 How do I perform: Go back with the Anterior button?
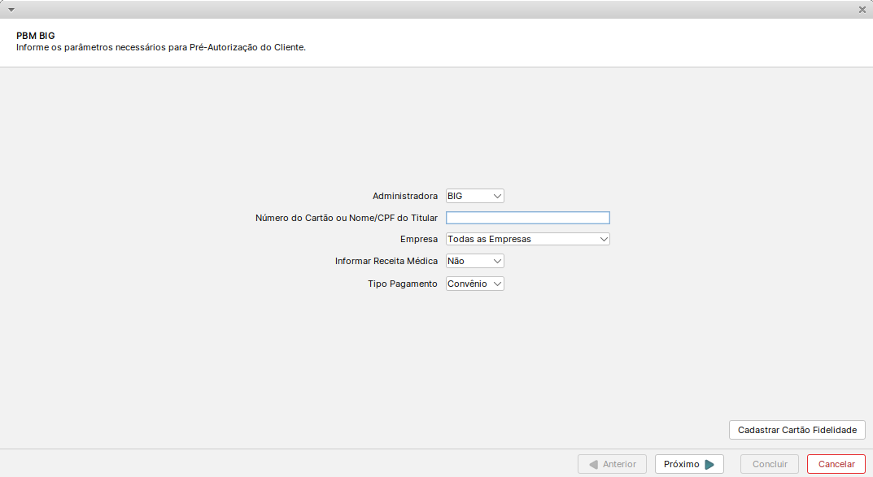click(612, 464)
